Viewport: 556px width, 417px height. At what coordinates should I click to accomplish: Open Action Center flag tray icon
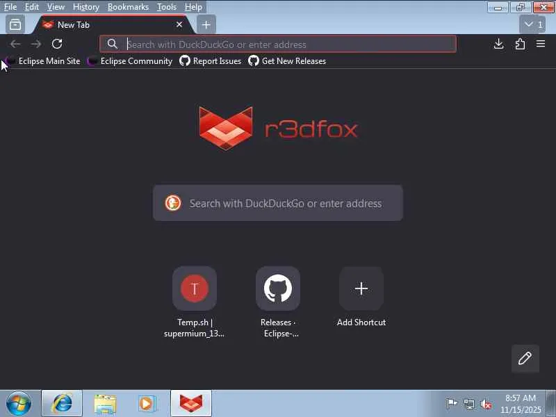coord(451,404)
